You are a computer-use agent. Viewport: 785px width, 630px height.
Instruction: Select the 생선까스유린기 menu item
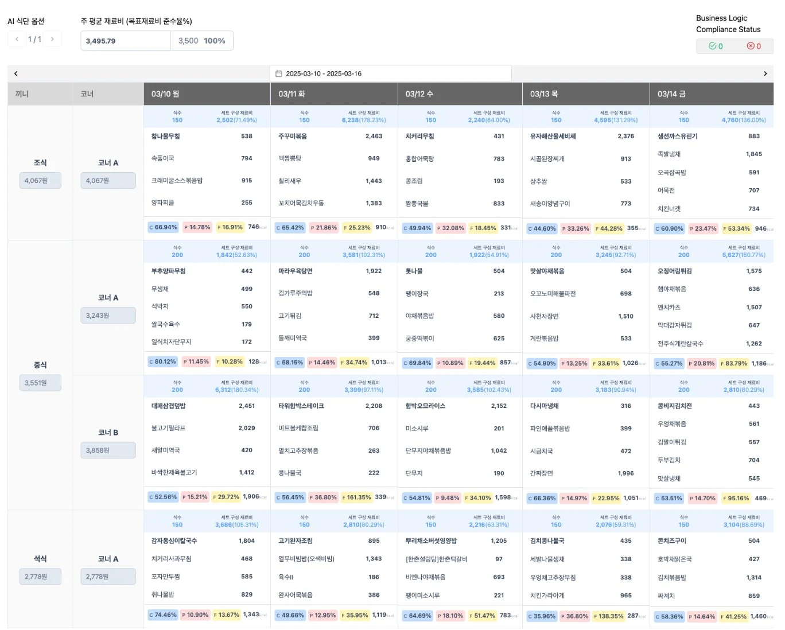[x=678, y=136]
